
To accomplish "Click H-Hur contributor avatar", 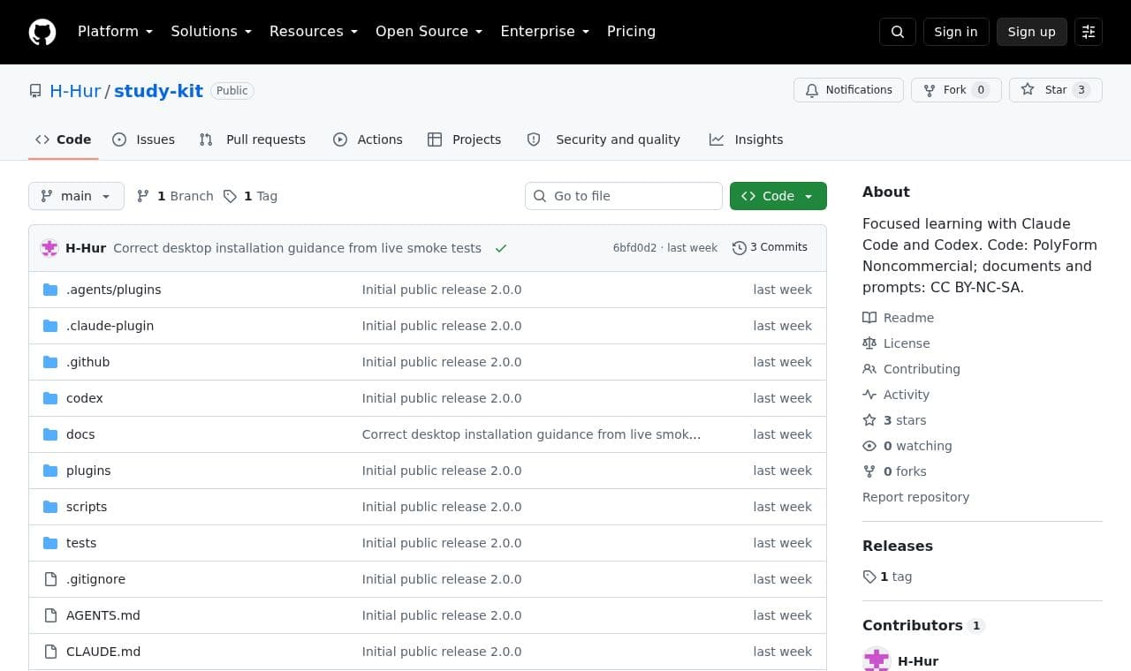I will tap(877, 660).
